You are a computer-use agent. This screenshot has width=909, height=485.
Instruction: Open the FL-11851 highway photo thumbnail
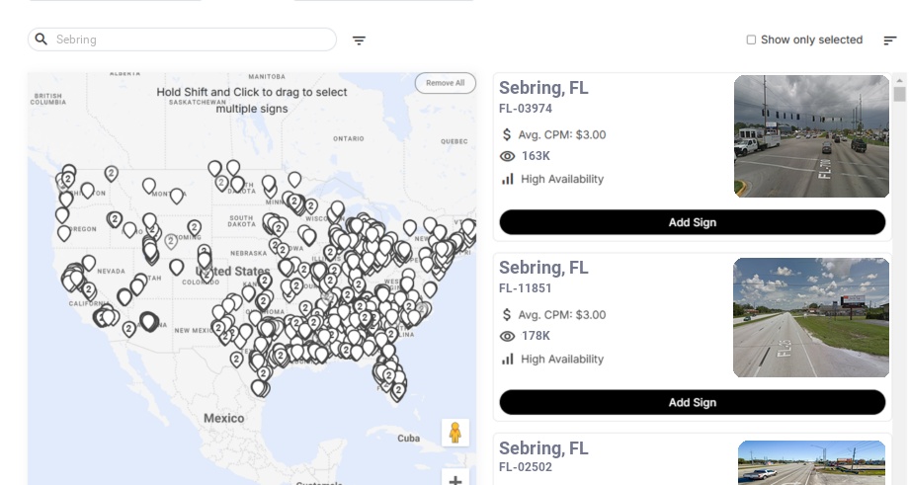coord(811,317)
